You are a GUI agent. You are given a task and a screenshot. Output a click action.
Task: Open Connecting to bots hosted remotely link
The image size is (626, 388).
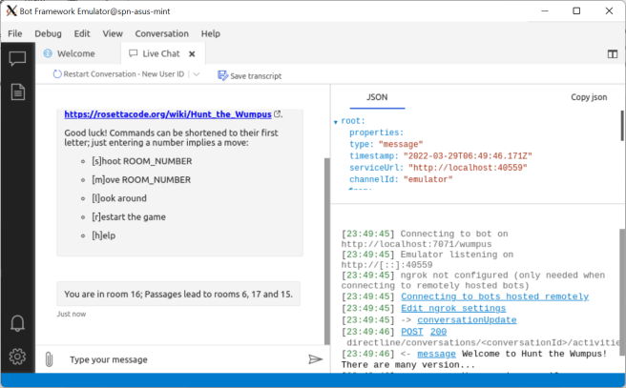pos(494,296)
